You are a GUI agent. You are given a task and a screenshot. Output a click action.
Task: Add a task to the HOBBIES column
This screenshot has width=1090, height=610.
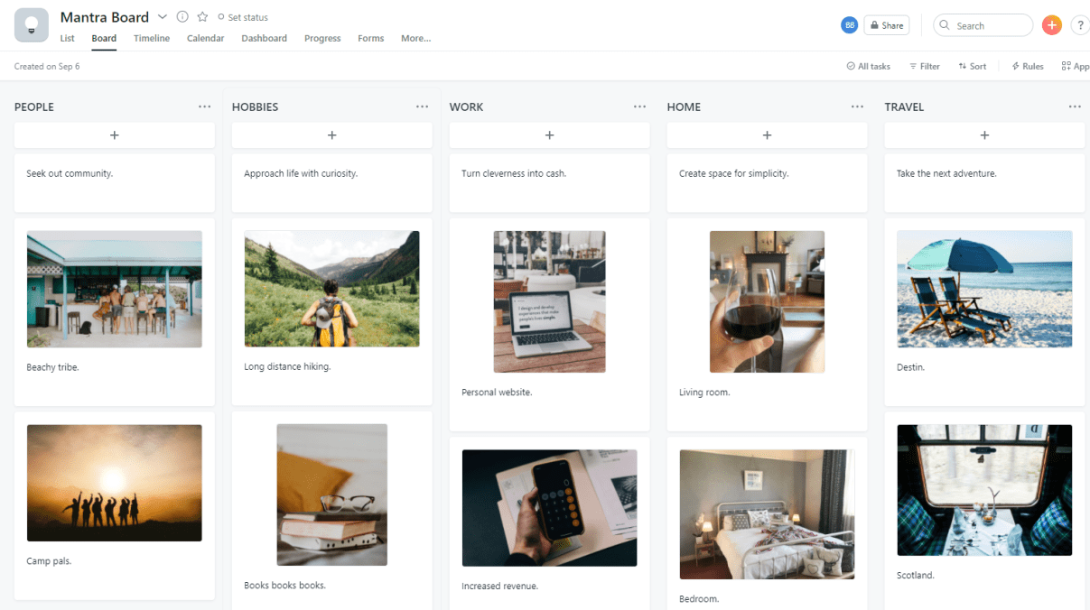click(x=331, y=135)
